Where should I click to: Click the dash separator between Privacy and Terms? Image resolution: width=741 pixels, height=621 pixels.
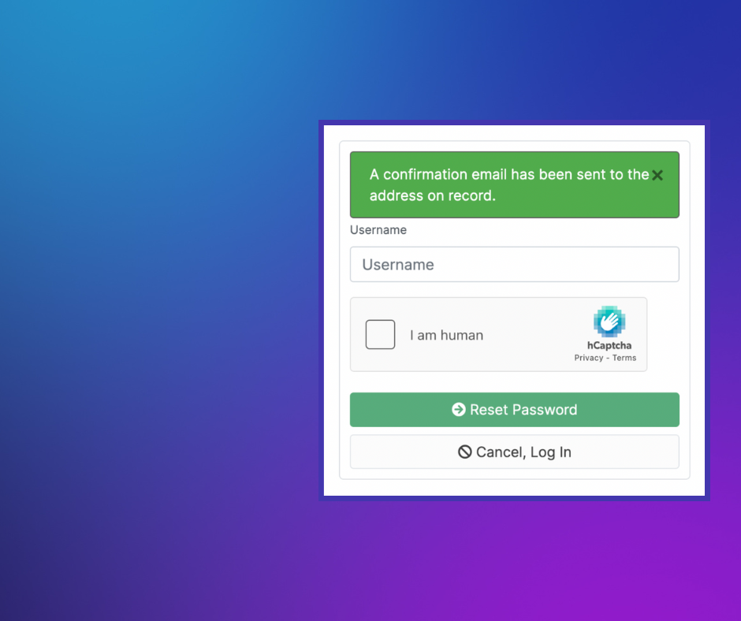(608, 359)
